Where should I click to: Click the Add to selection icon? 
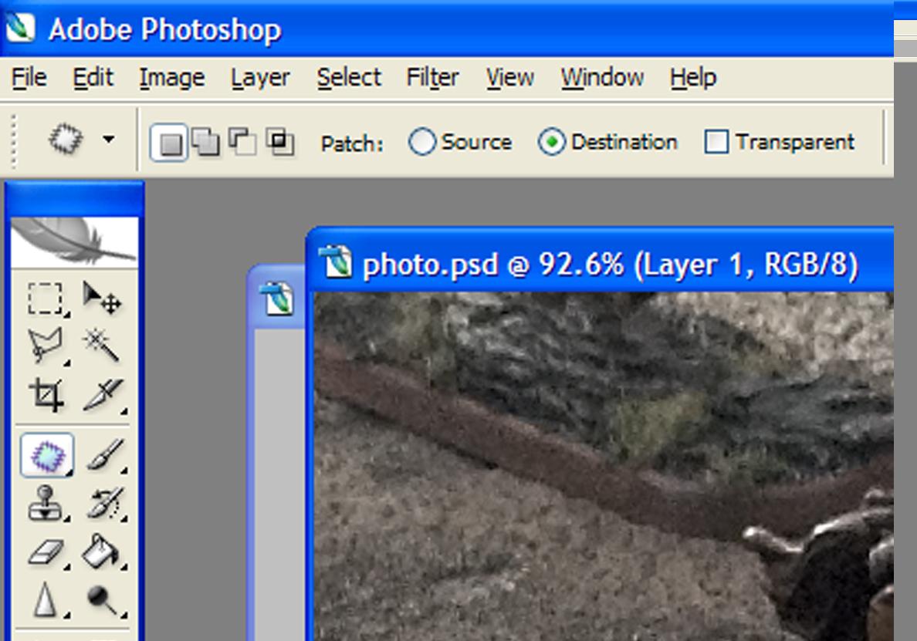pyautogui.click(x=206, y=142)
